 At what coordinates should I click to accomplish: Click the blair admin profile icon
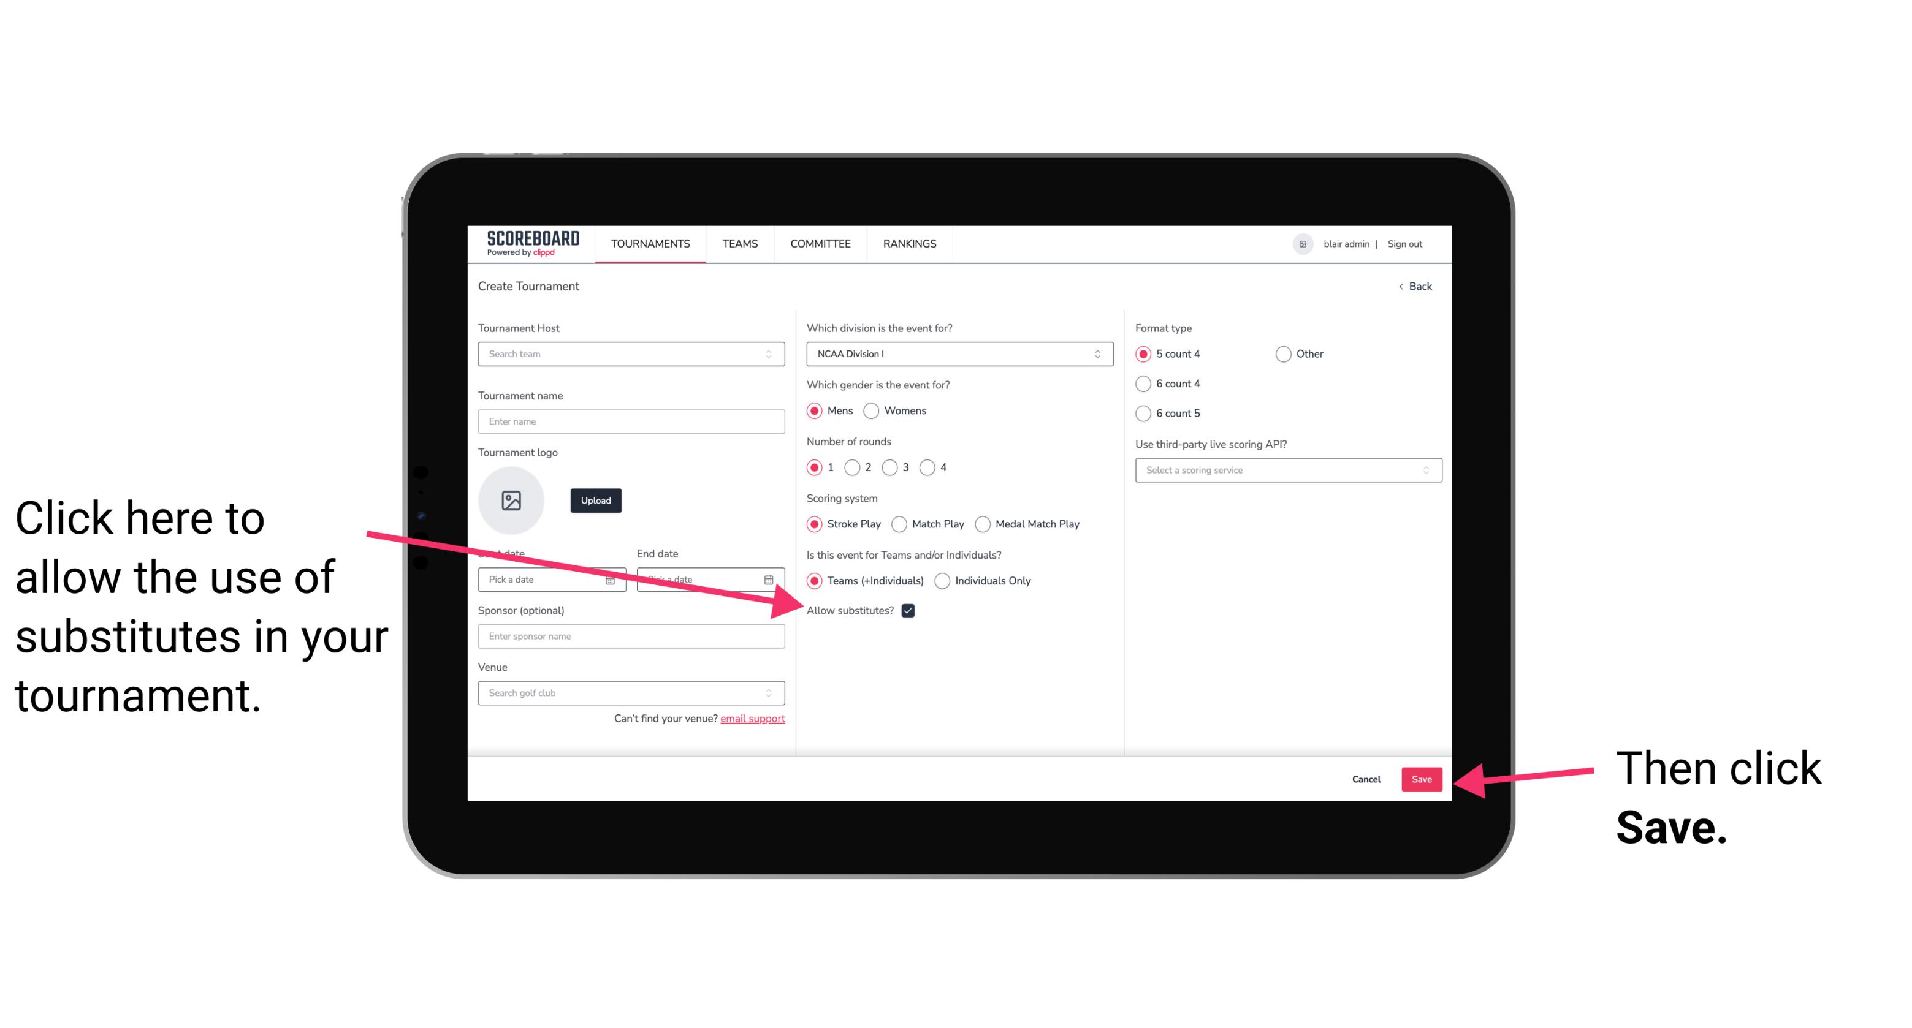tap(1301, 243)
